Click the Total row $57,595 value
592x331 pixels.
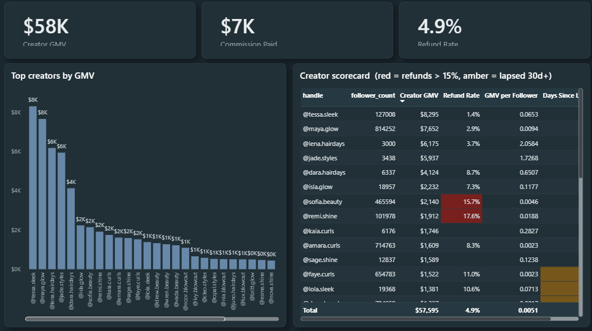(426, 310)
